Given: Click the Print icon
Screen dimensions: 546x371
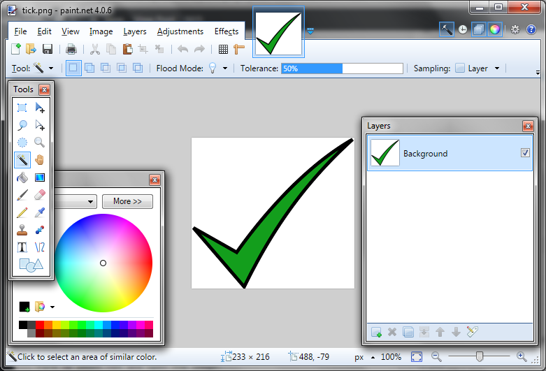Looking at the screenshot, I should click(x=71, y=49).
